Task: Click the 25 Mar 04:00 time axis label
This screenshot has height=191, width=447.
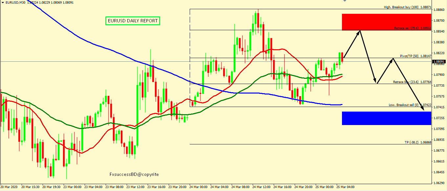Action: [346, 187]
